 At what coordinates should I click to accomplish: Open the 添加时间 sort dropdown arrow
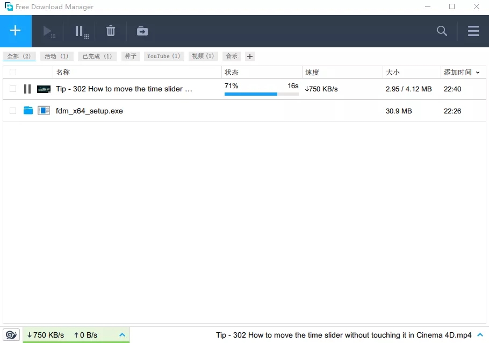(478, 73)
